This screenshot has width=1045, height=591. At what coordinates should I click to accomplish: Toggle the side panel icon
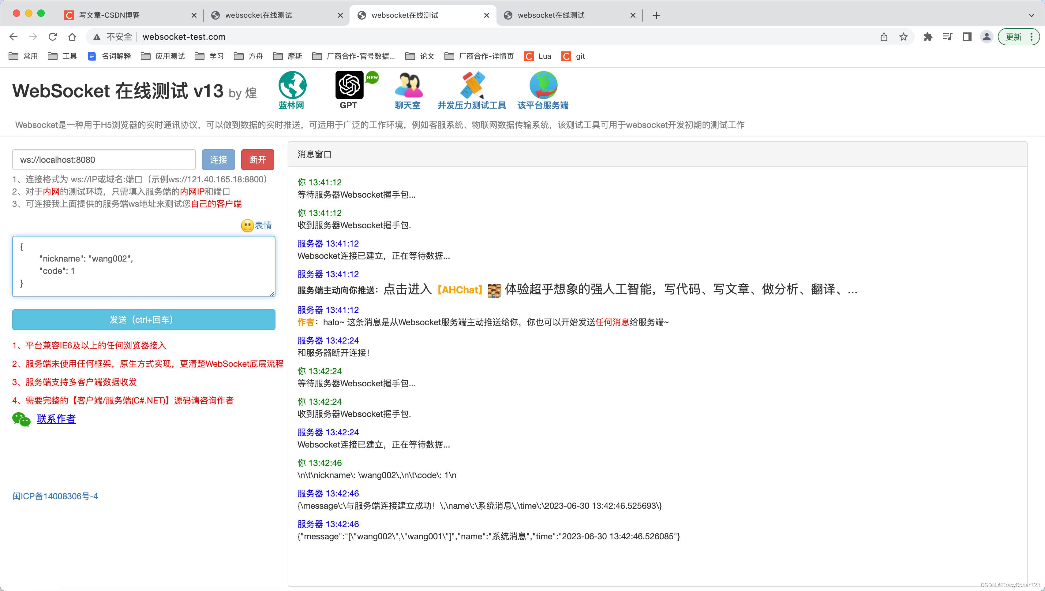coord(967,36)
